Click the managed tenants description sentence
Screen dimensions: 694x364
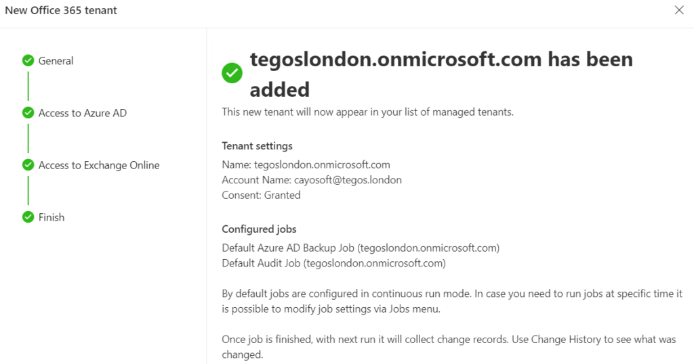pyautogui.click(x=368, y=112)
